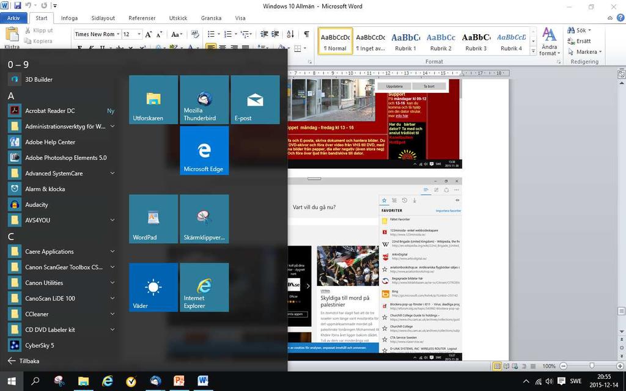
Task: Toggle show paragraph marks (pilcrow)
Action: click(306, 34)
